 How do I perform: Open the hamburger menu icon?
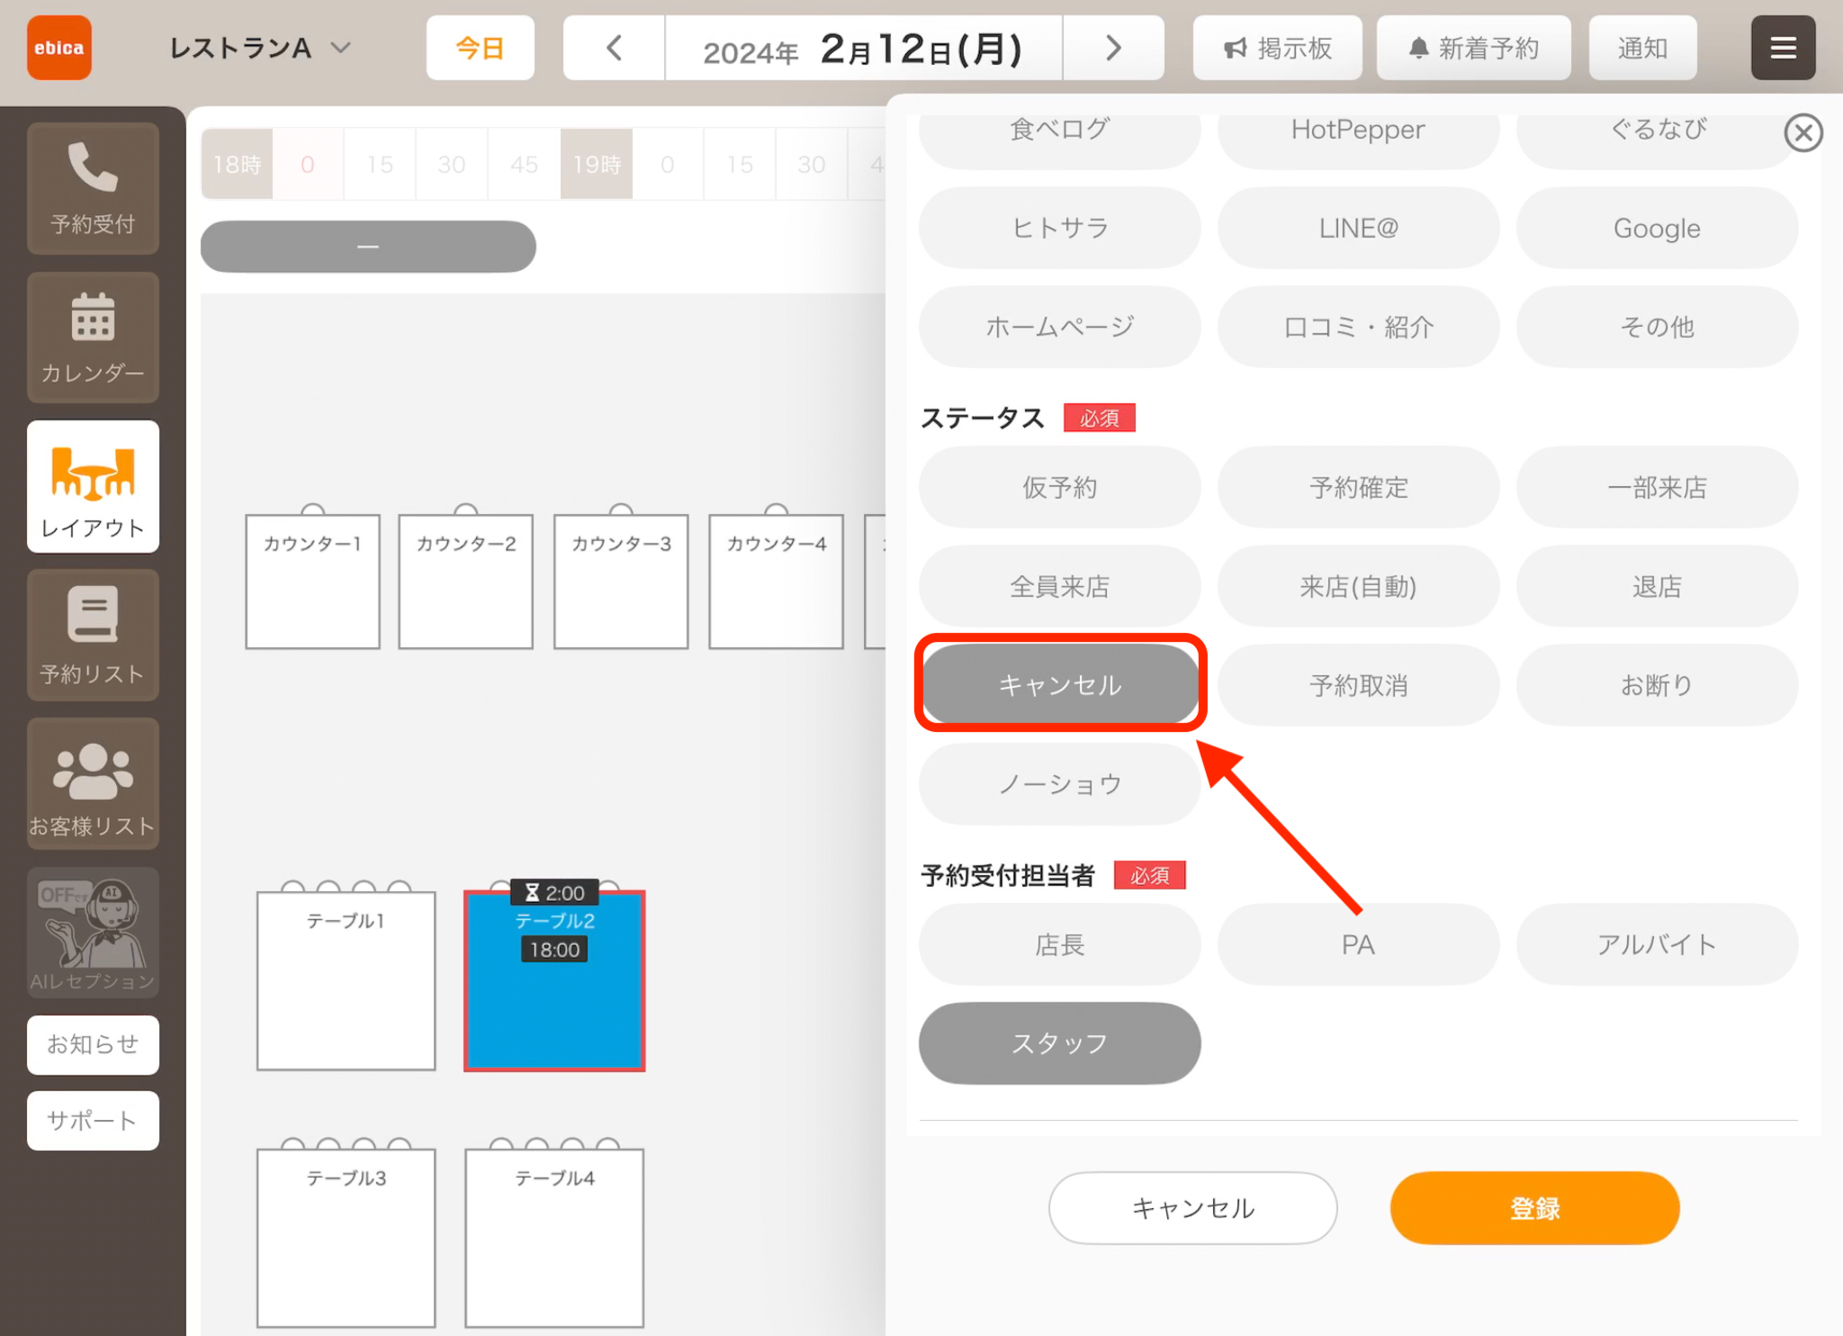click(1783, 48)
